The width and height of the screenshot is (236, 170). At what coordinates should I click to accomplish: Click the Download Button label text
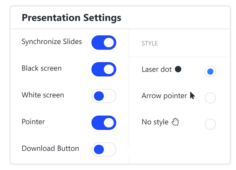50,148
